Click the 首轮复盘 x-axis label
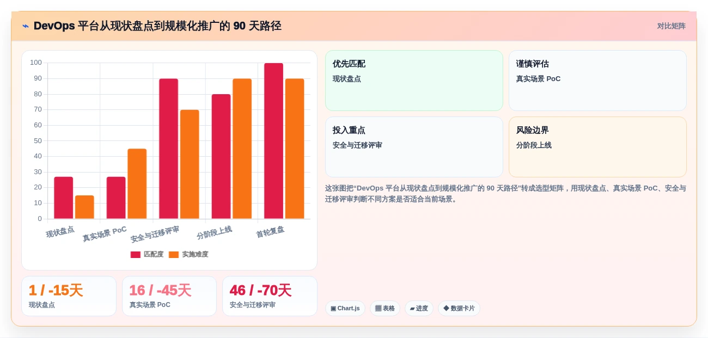Image resolution: width=708 pixels, height=338 pixels. coord(271,232)
